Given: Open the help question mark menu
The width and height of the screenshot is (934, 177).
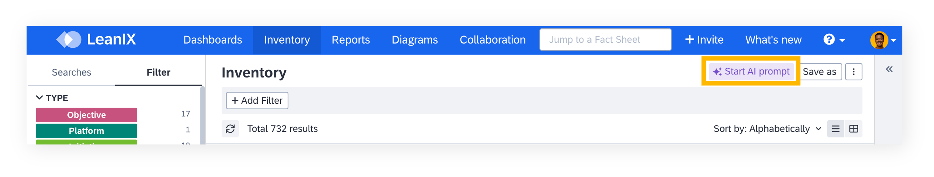Looking at the screenshot, I should pyautogui.click(x=829, y=39).
